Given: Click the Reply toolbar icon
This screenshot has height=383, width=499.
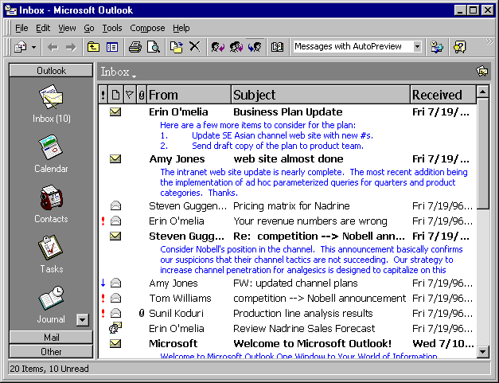Looking at the screenshot, I should [x=218, y=48].
